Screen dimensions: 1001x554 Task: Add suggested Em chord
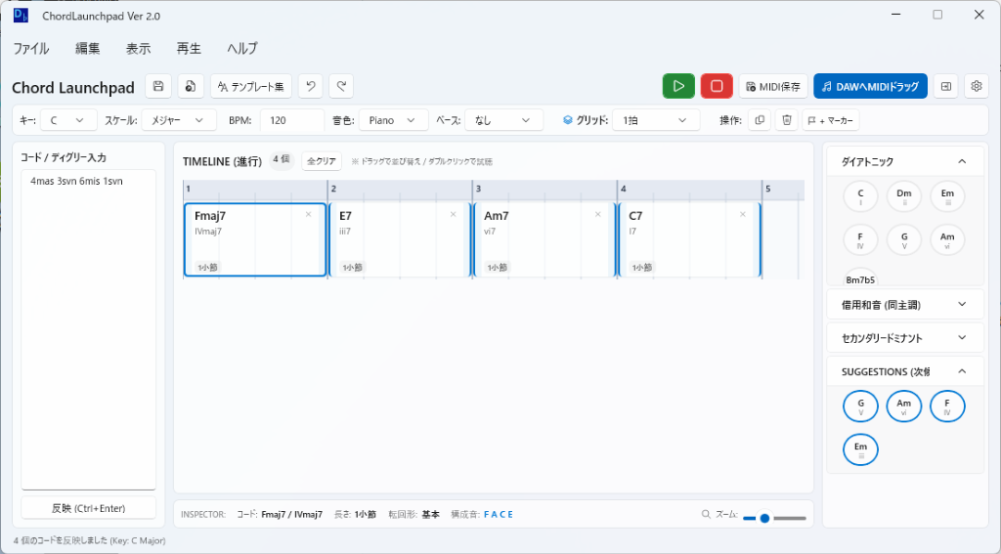[x=860, y=450]
